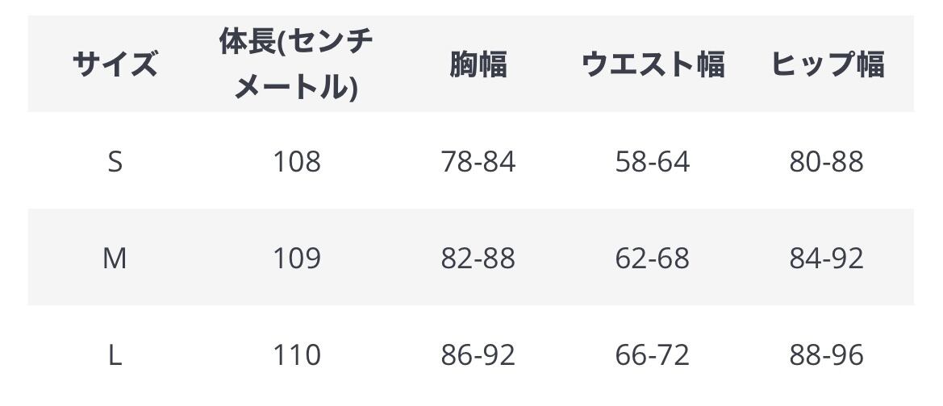
Task: Click the 110 body length cell
Action: 297,355
